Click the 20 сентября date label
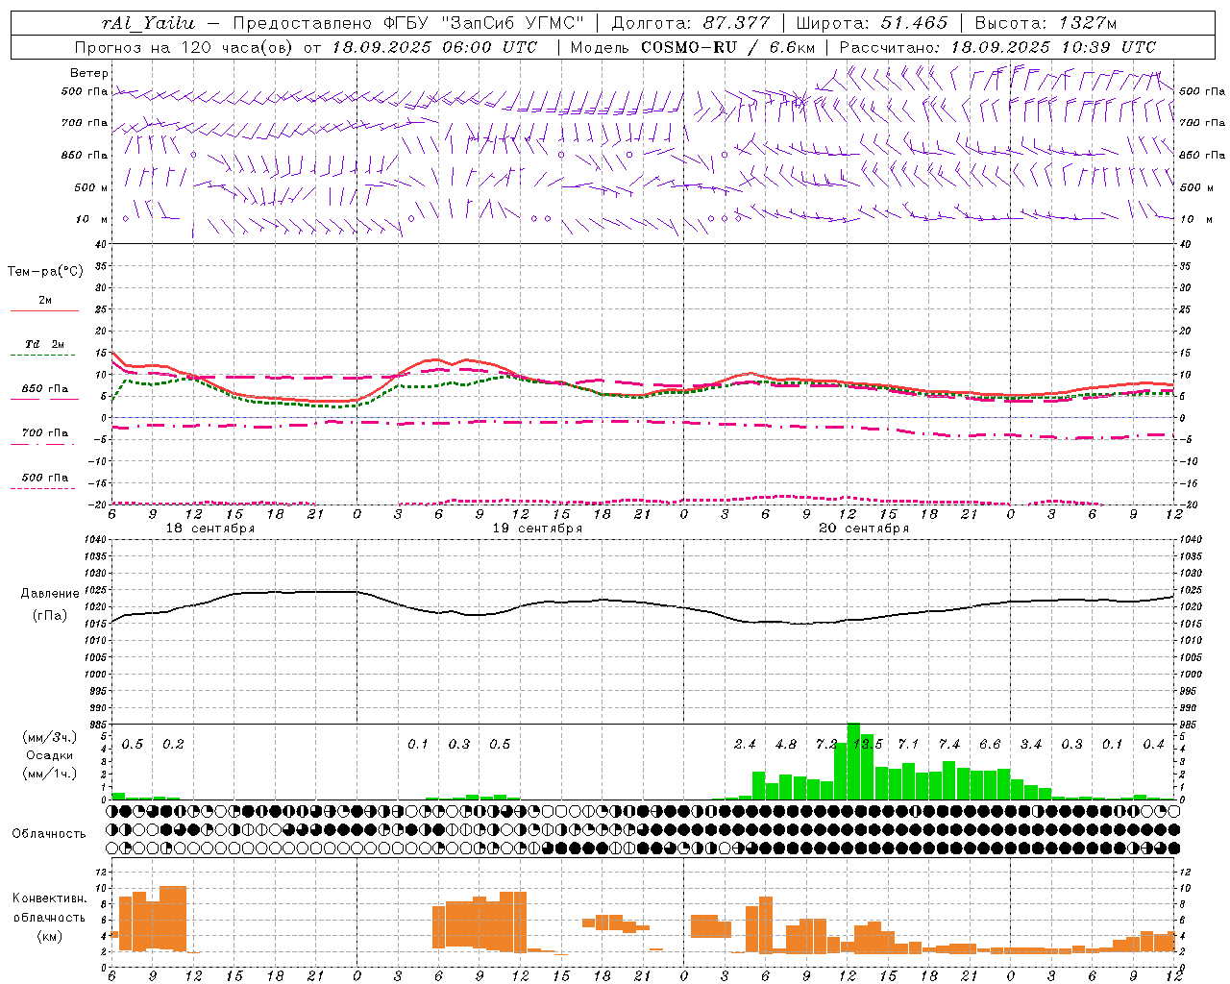Viewport: 1230px width, 984px height. click(x=864, y=529)
